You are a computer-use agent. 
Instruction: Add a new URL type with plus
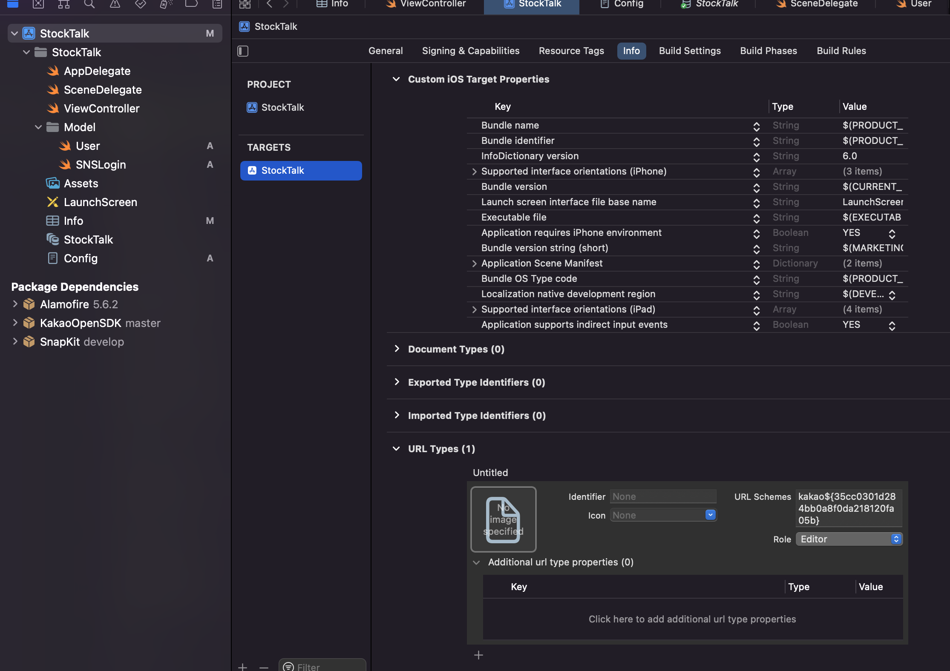click(x=478, y=655)
